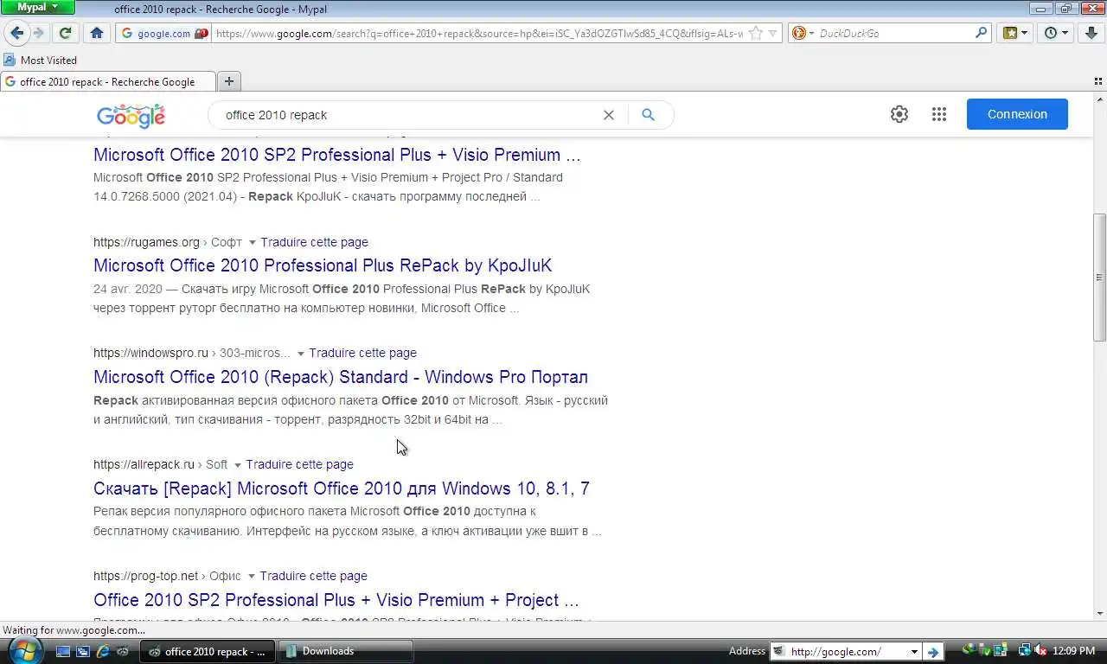
Task: Open the allrepack.ru Скачать [Repack] result
Action: [342, 488]
